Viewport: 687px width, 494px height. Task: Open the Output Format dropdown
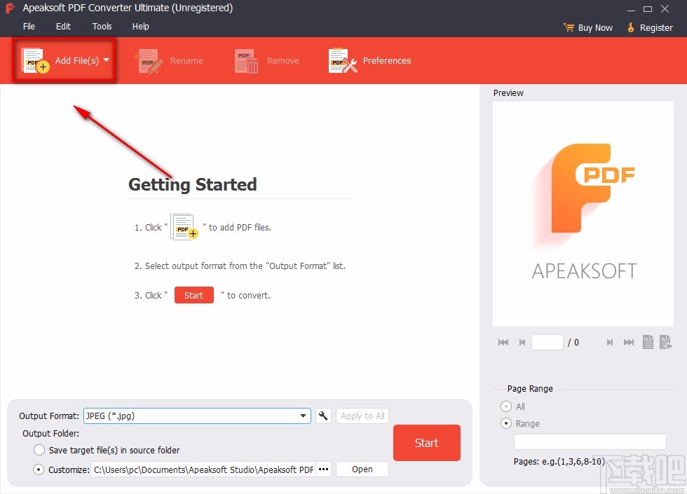tap(304, 416)
